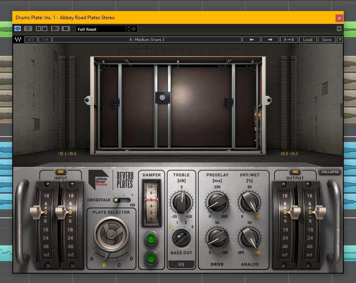Collapse the plate view with COLLAPSE
The width and height of the screenshot is (356, 283).
tap(330, 172)
